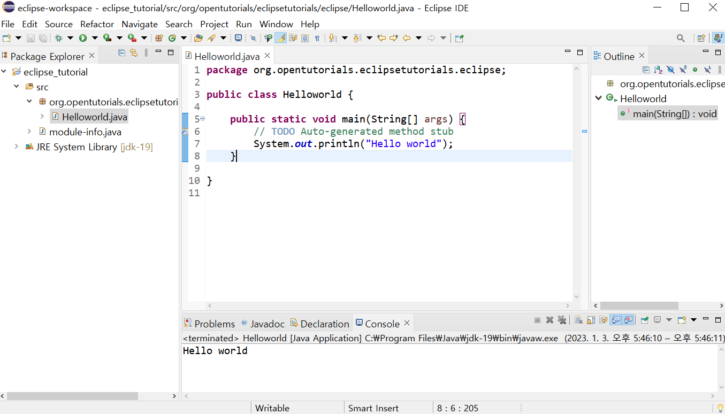Image resolution: width=725 pixels, height=414 pixels.
Task: Open dropdown arrow next to Debug icon
Action: [x=70, y=38]
